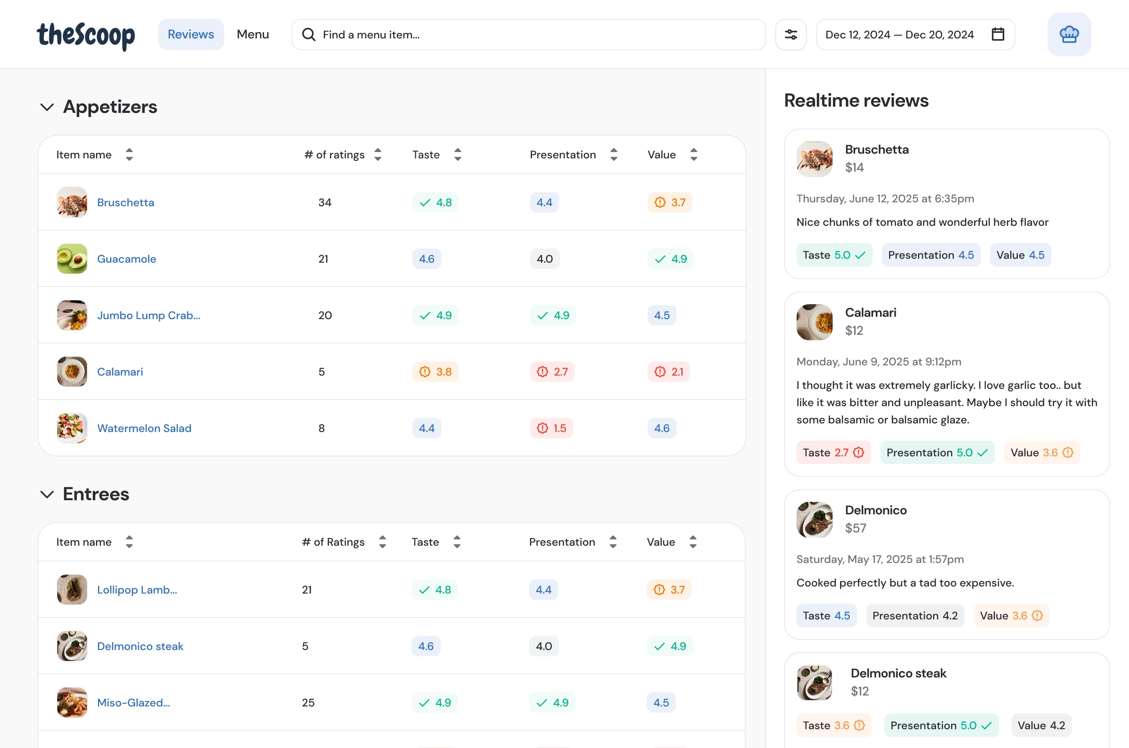This screenshot has width=1129, height=748.
Task: Open the filter settings icon beside search
Action: click(790, 34)
